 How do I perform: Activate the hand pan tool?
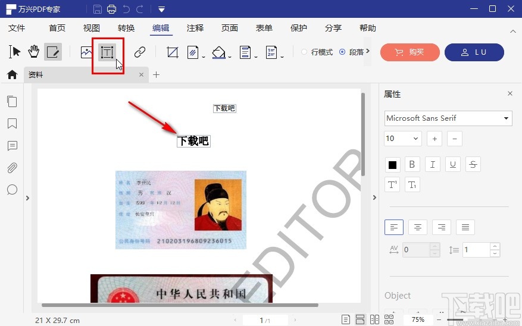point(33,52)
